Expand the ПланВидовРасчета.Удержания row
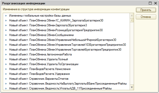 (6, 74)
